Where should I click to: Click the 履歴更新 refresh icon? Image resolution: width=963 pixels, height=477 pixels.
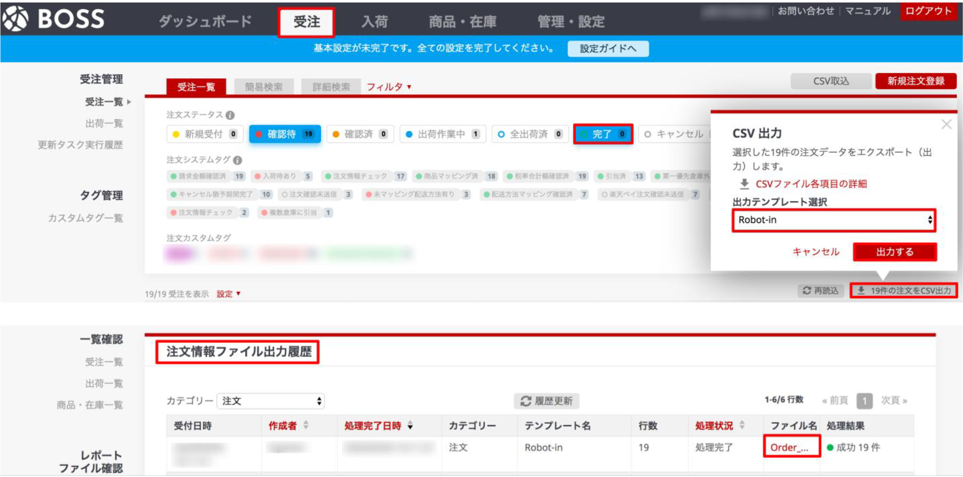[x=525, y=400]
